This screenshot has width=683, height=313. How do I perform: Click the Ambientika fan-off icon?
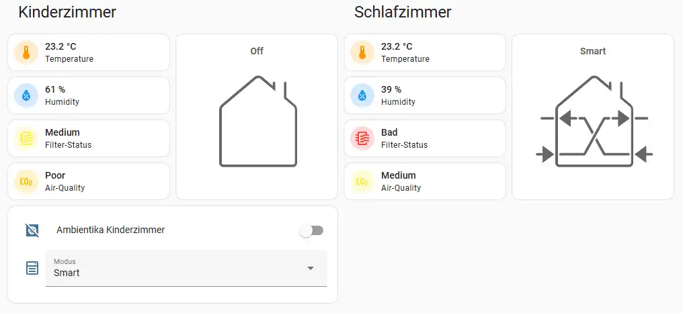coord(32,230)
